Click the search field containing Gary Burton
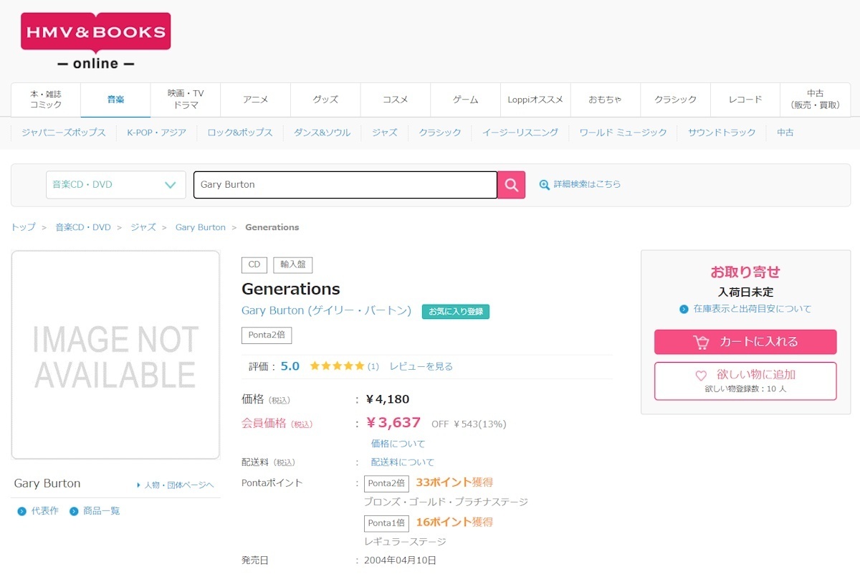This screenshot has width=860, height=577. (x=345, y=185)
